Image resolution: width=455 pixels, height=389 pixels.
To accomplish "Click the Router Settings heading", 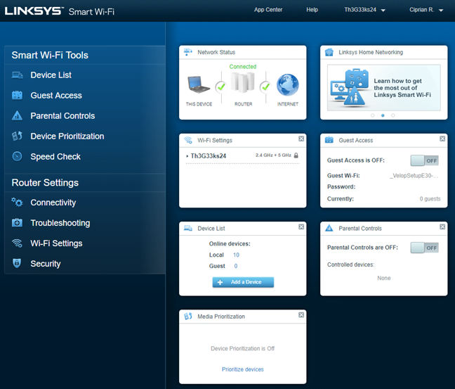I will point(45,183).
